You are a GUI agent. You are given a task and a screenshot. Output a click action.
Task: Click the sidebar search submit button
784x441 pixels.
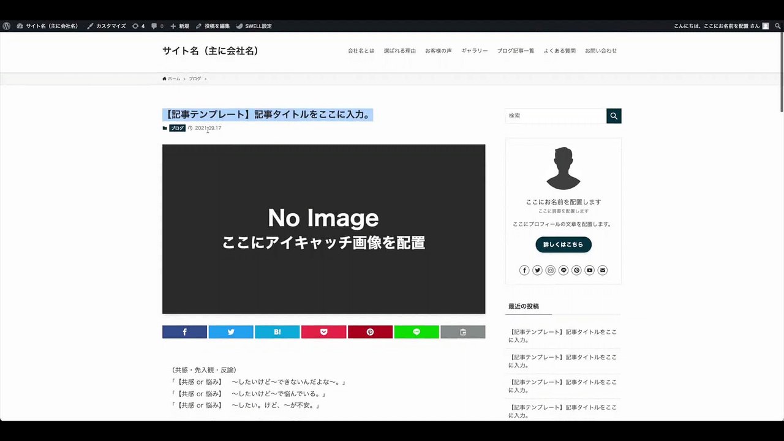(x=614, y=116)
